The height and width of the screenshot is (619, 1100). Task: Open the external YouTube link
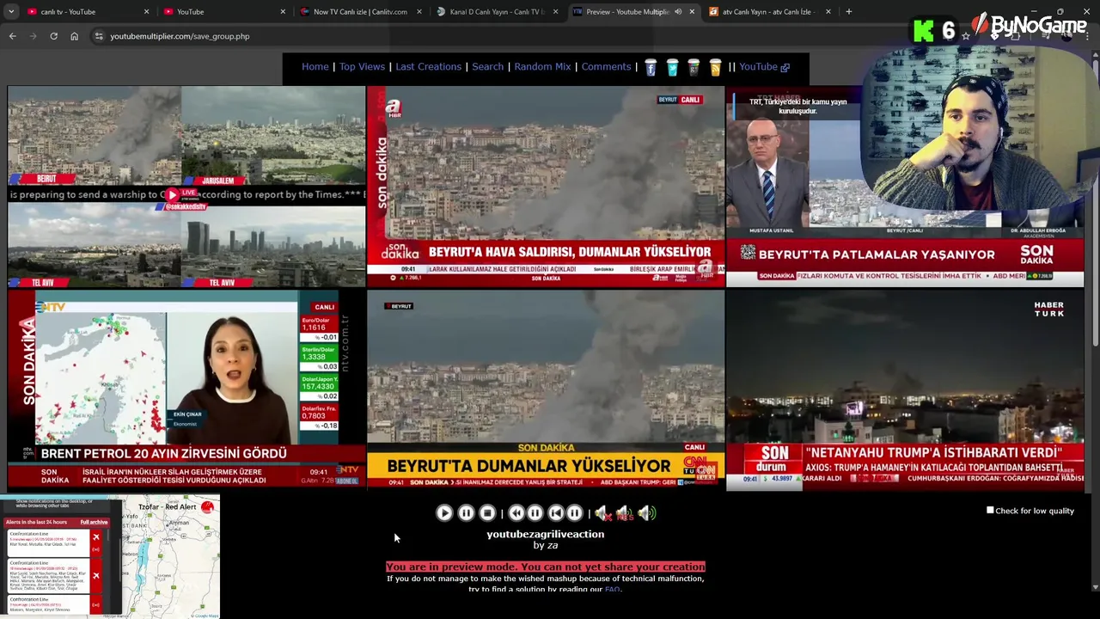(x=764, y=67)
